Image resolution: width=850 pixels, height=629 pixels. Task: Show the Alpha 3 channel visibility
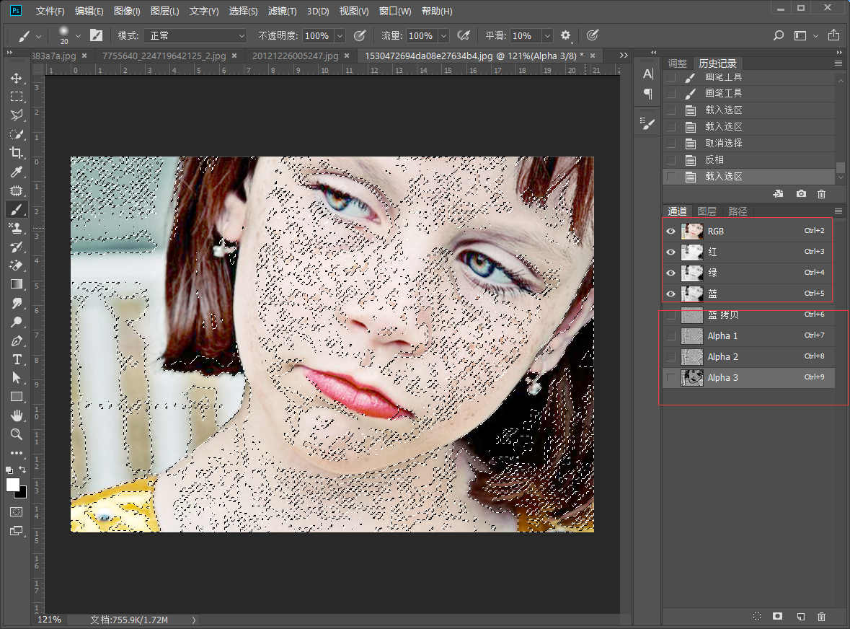point(671,378)
